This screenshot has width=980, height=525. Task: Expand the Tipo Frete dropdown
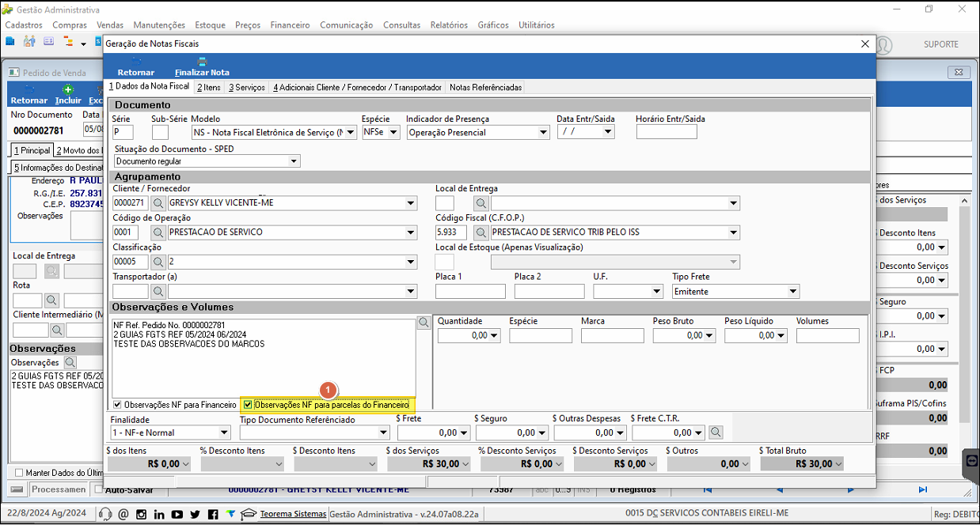click(794, 292)
